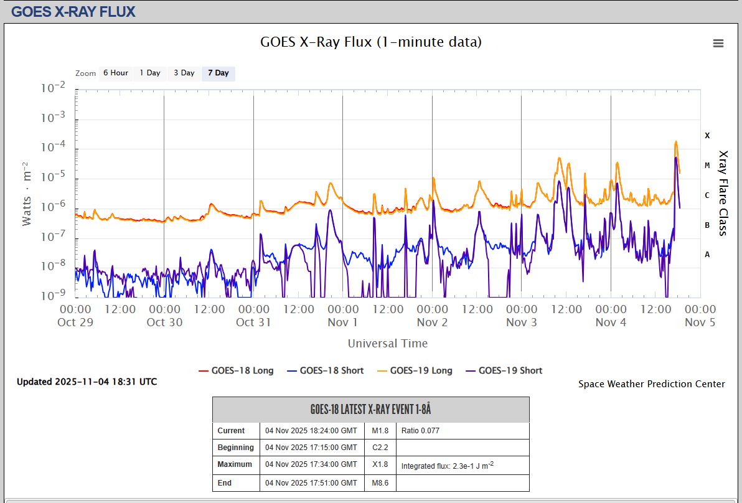Choose the 7 Day zoom button
This screenshot has height=503, width=742.
(218, 73)
